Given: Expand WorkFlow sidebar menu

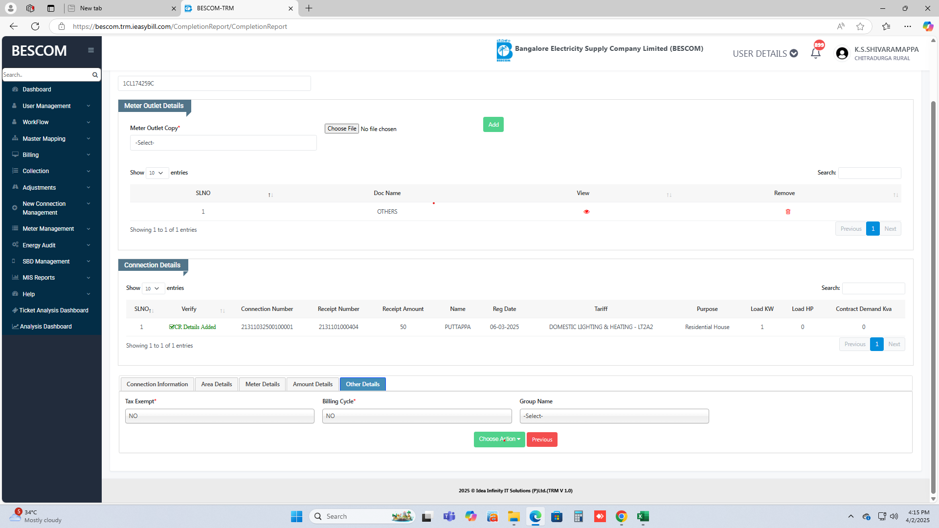Looking at the screenshot, I should [51, 122].
